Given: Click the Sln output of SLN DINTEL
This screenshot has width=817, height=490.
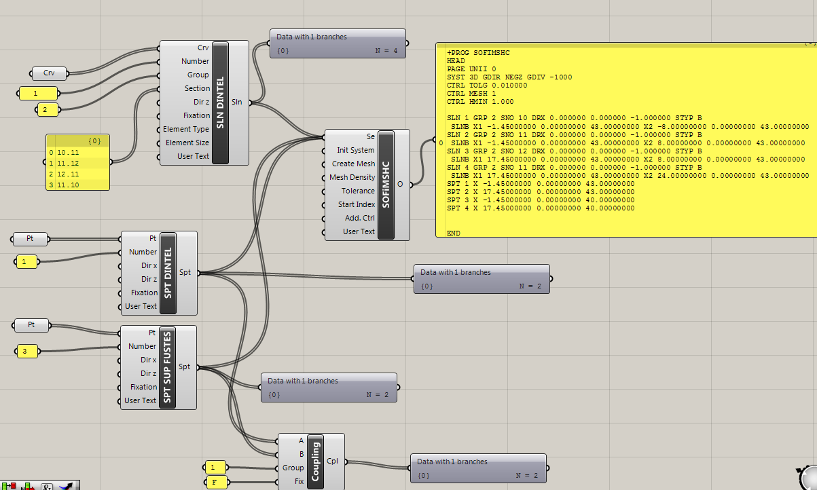Looking at the screenshot, I should (x=237, y=102).
